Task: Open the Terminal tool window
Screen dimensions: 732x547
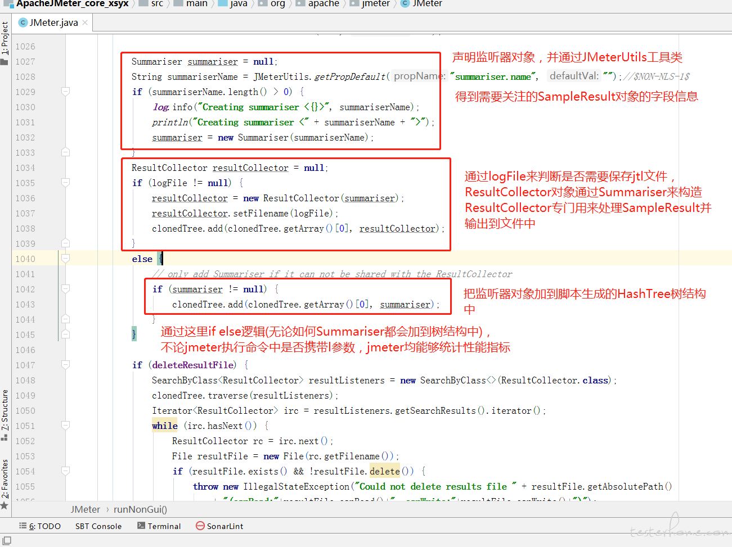Action: [x=159, y=526]
